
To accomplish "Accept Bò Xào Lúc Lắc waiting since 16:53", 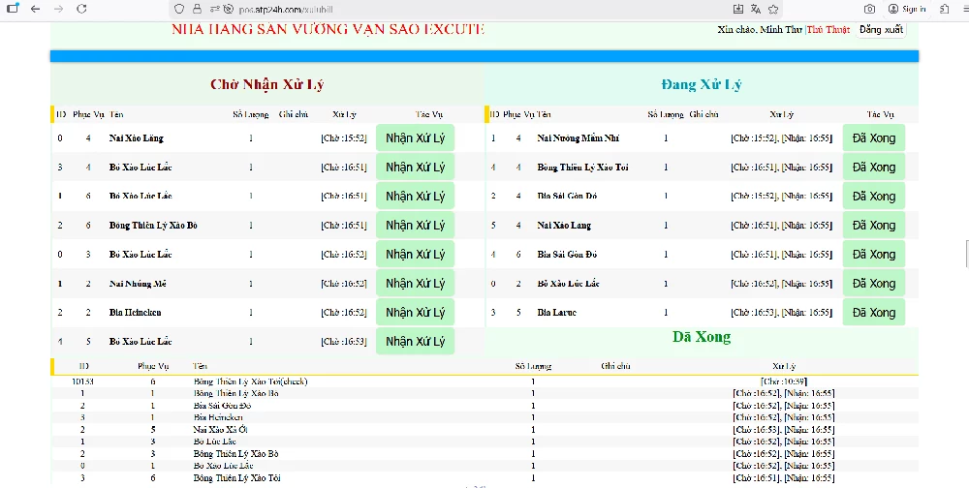I will (416, 341).
